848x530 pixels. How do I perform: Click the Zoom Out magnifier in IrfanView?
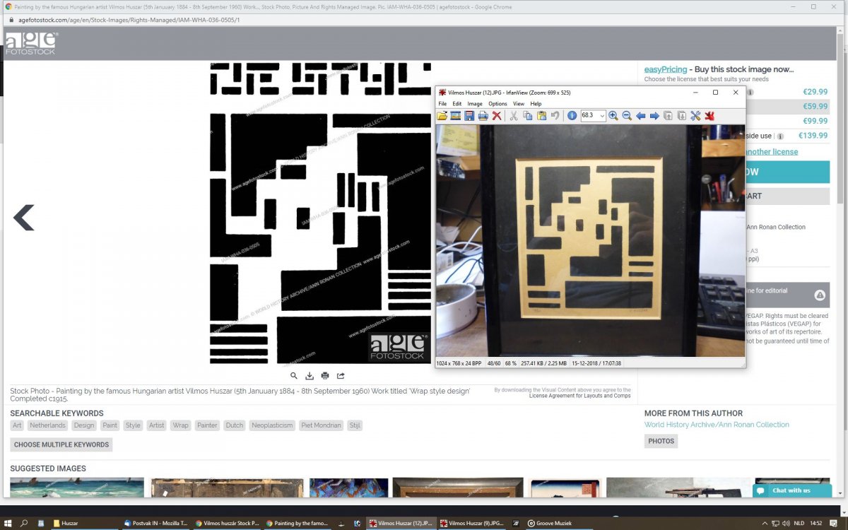coord(627,116)
